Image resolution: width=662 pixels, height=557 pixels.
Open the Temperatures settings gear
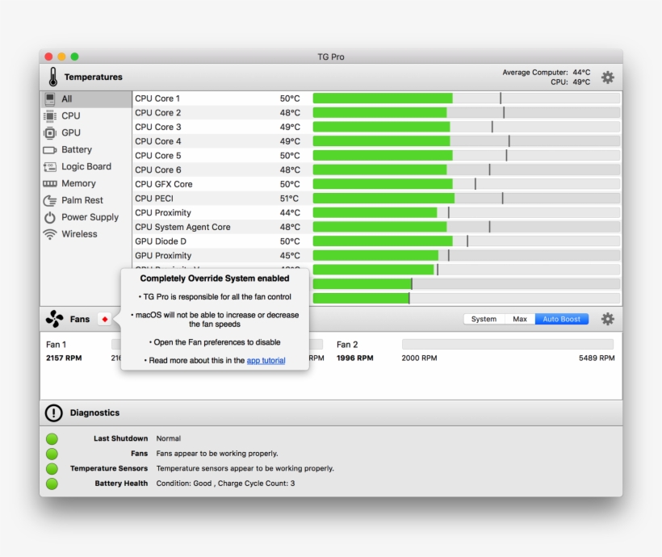[607, 77]
